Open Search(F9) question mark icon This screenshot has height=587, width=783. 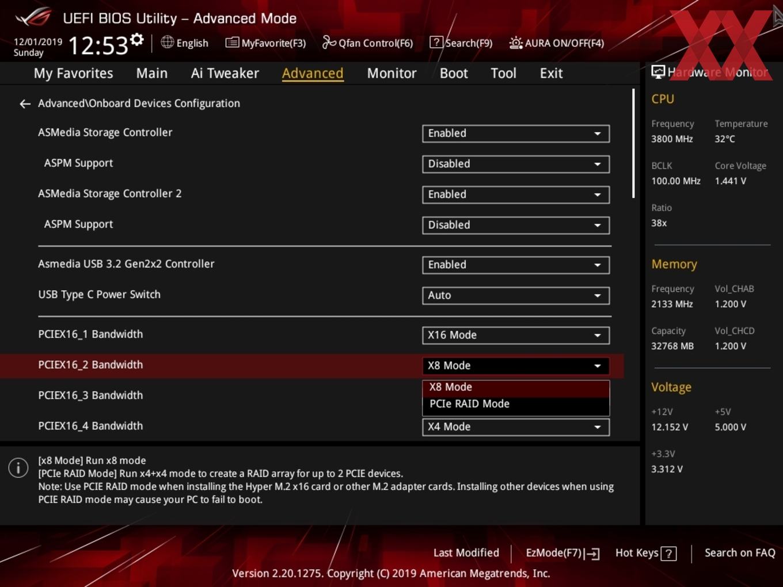tap(436, 43)
